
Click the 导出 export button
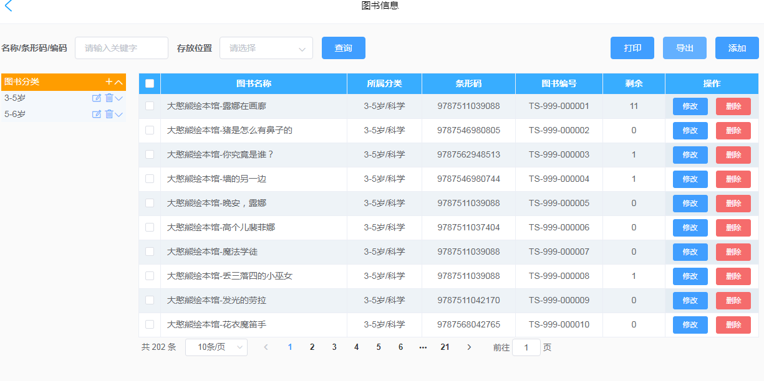click(x=685, y=48)
